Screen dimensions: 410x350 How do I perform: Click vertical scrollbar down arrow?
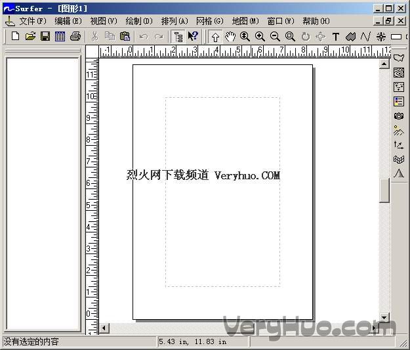[384, 318]
